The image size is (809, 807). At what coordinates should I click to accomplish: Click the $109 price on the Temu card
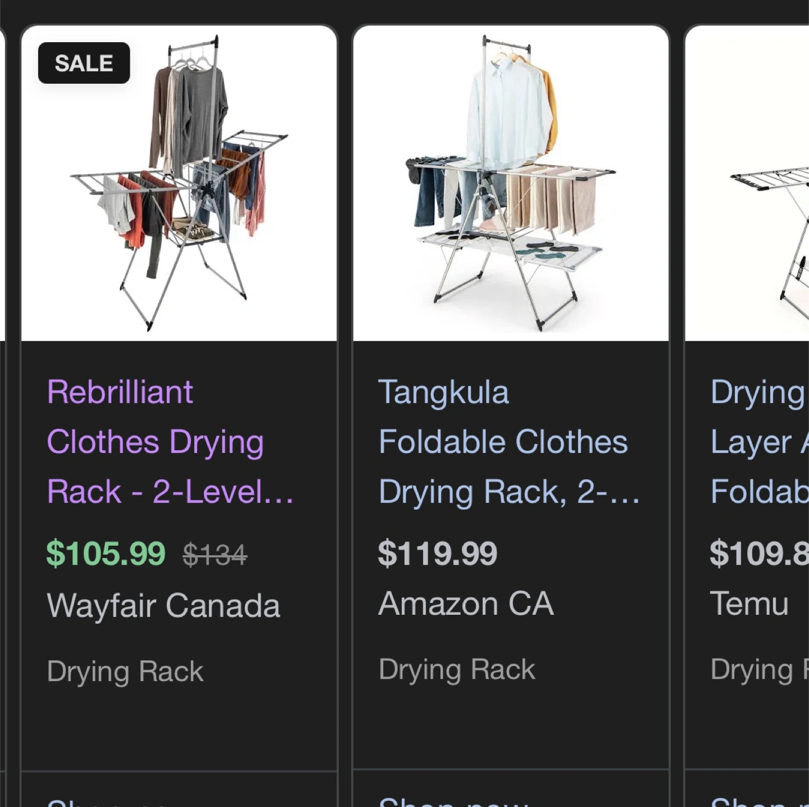click(x=760, y=554)
